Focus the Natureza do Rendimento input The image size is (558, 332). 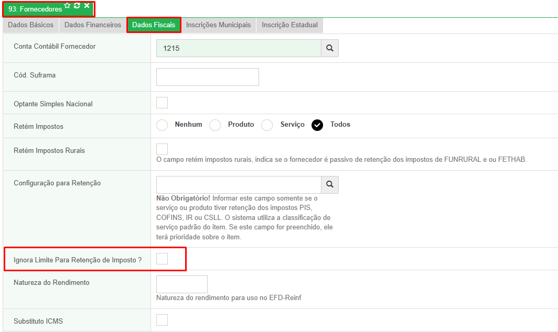182,284
